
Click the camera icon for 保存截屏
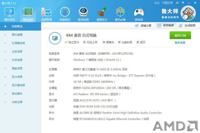point(159,25)
